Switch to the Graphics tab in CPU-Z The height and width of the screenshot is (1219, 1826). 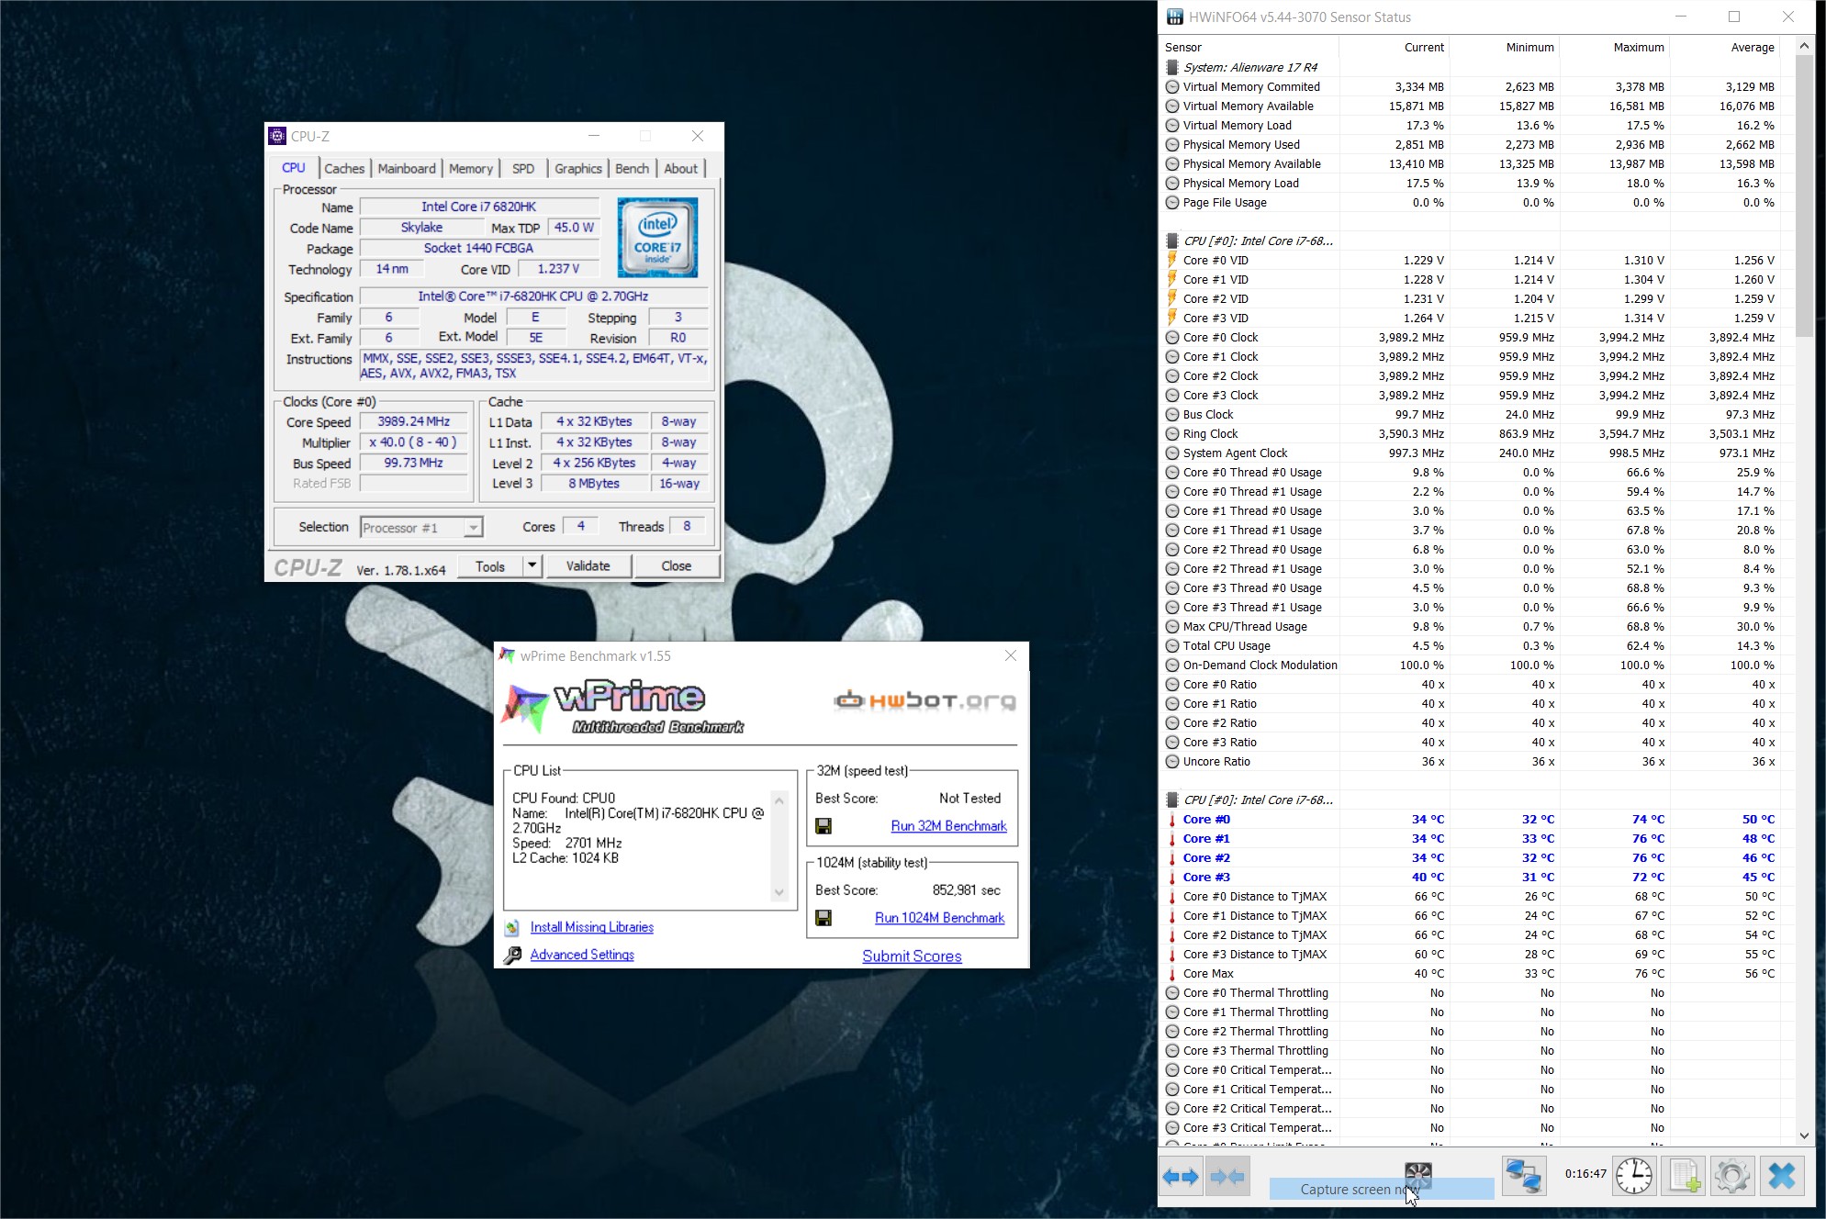point(578,169)
